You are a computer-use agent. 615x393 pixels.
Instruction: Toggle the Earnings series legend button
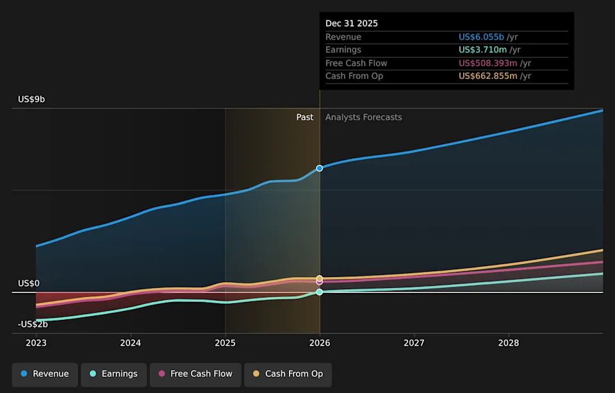113,374
